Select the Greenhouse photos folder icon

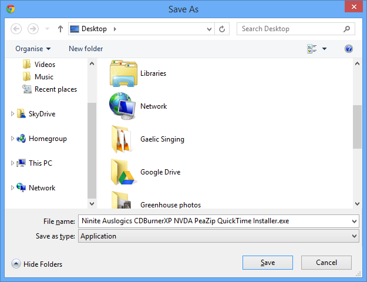point(121,200)
